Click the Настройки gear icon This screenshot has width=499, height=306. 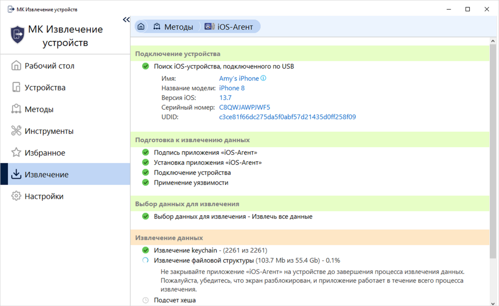coord(16,196)
